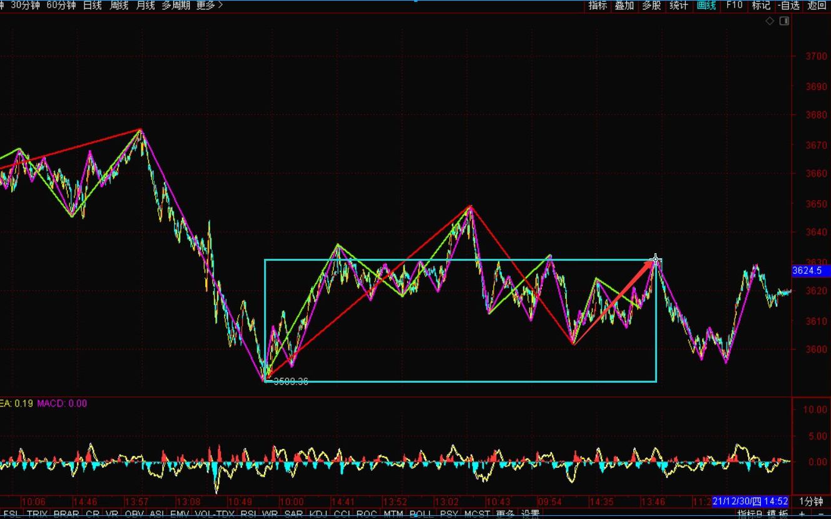831x519 pixels.
Task: Click the 3650 price axis label
Action: [816, 204]
